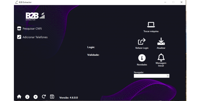The height and width of the screenshot is (101, 202).
Task: Click the refresh arrow icon
Action: [x=44, y=97]
